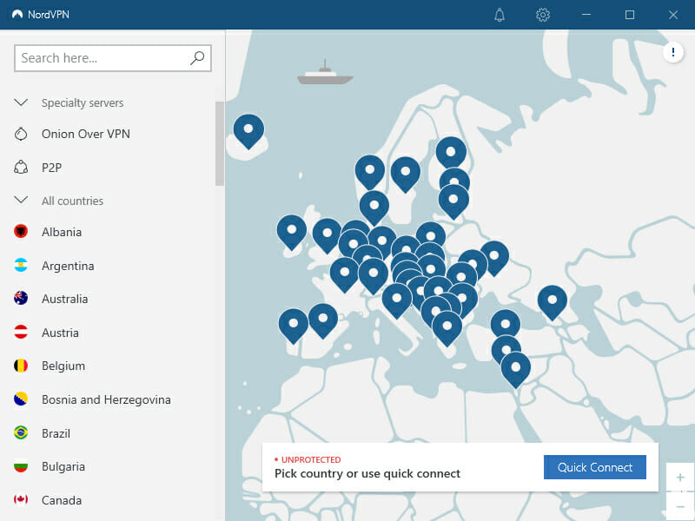Choose Austria from the country list
The width and height of the screenshot is (695, 521).
coord(60,333)
